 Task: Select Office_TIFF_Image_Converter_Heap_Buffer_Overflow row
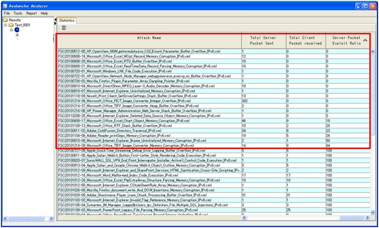[x=214, y=106]
